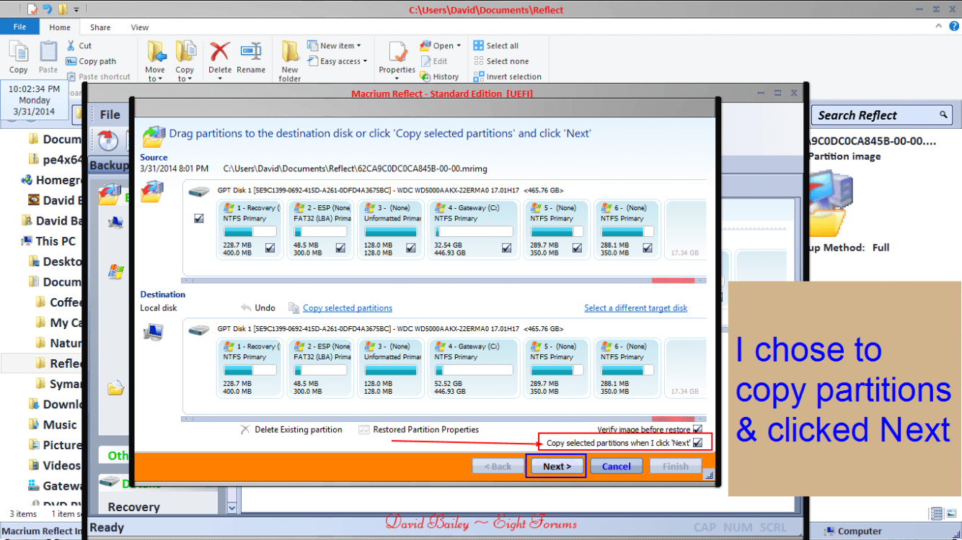Open the Quick Access Toolbar customize dropdown
The image size is (962, 540).
point(76,10)
